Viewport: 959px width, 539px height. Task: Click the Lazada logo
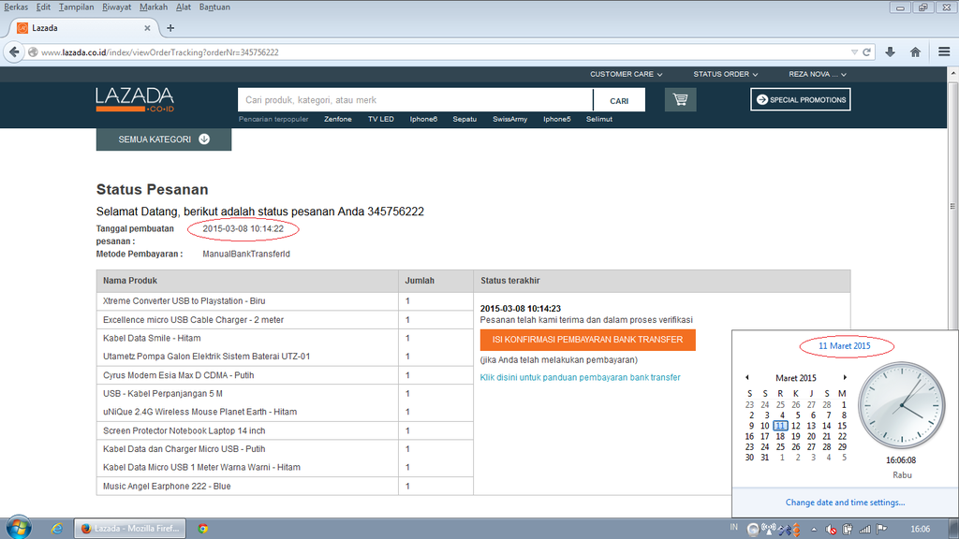coord(135,99)
